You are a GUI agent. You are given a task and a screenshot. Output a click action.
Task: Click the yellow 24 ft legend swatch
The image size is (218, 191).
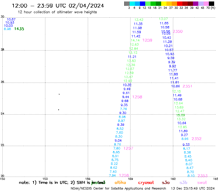pyautogui.click(x=164, y=4)
